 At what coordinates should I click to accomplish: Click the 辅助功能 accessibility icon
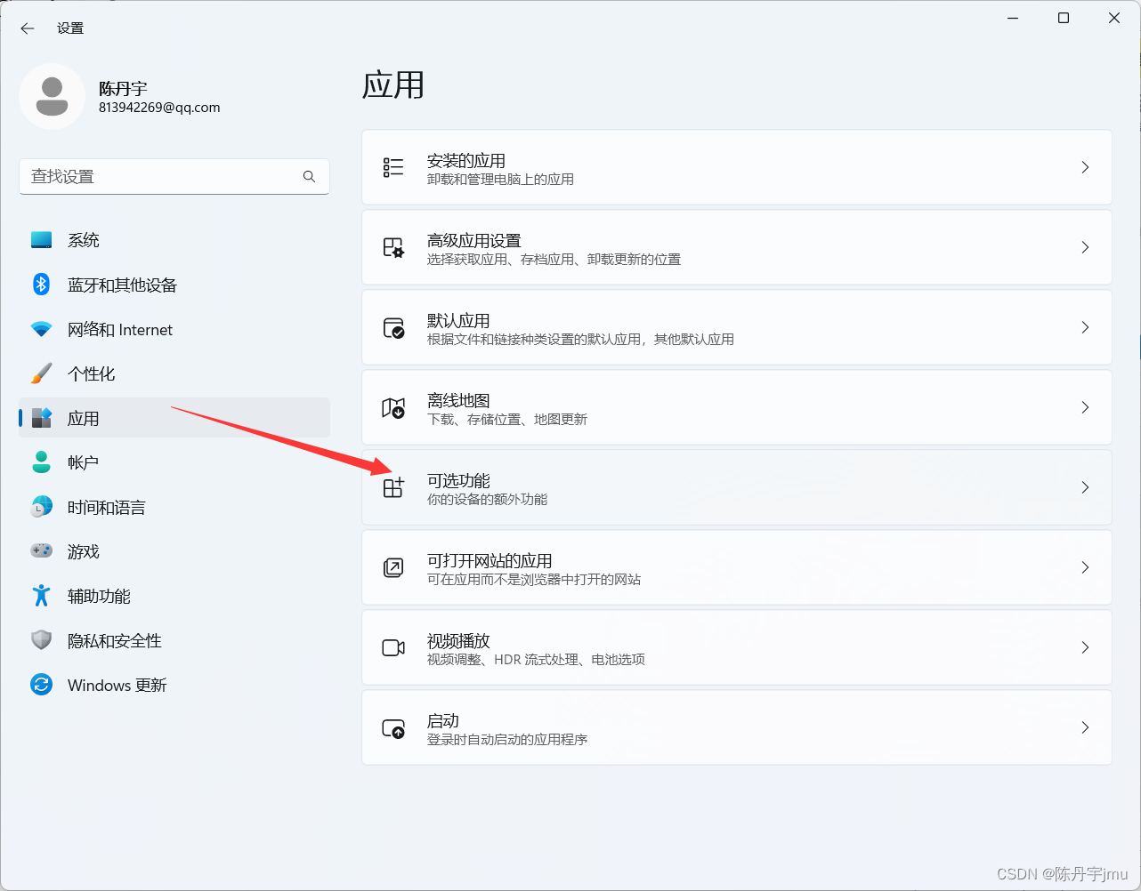42,596
